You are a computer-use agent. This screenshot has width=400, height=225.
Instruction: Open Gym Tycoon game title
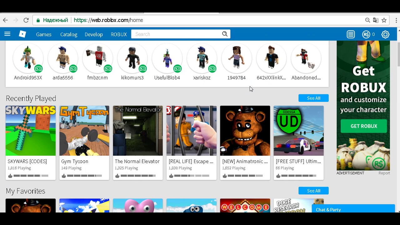75,161
